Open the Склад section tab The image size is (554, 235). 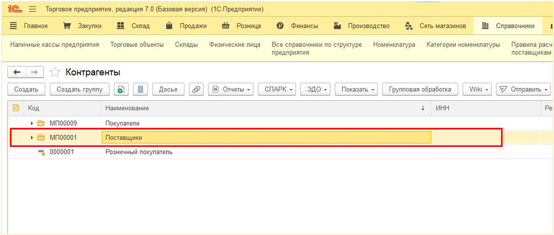pyautogui.click(x=134, y=26)
